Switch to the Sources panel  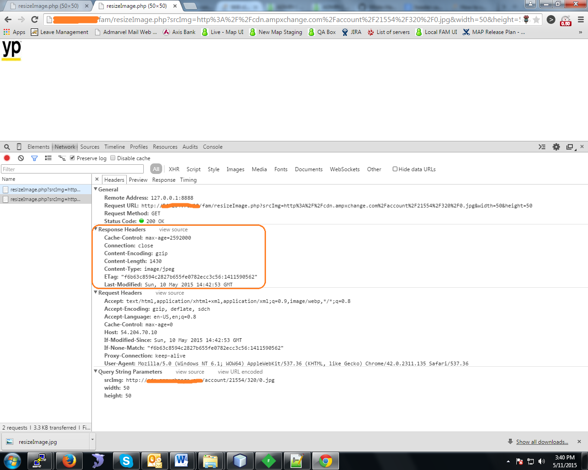(x=90, y=147)
